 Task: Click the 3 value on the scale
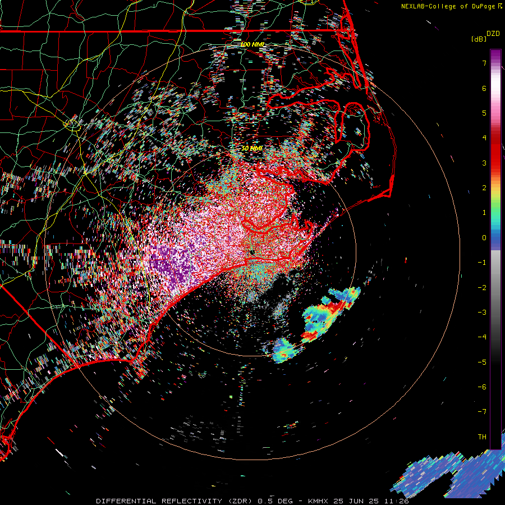(484, 163)
